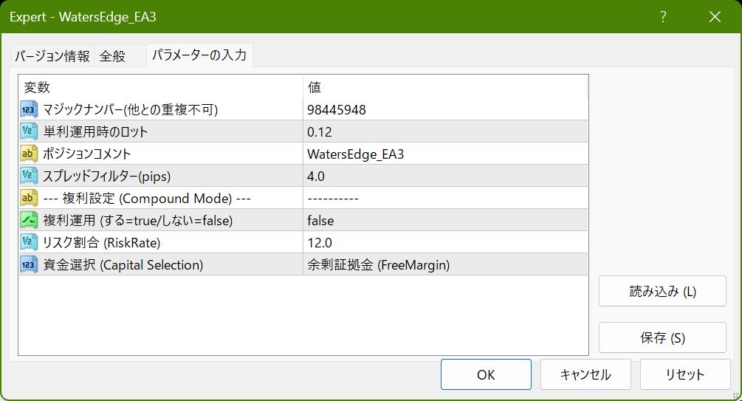The width and height of the screenshot is (742, 401).
Task: Switch to the バージョン情報 tab
Action: [52, 56]
